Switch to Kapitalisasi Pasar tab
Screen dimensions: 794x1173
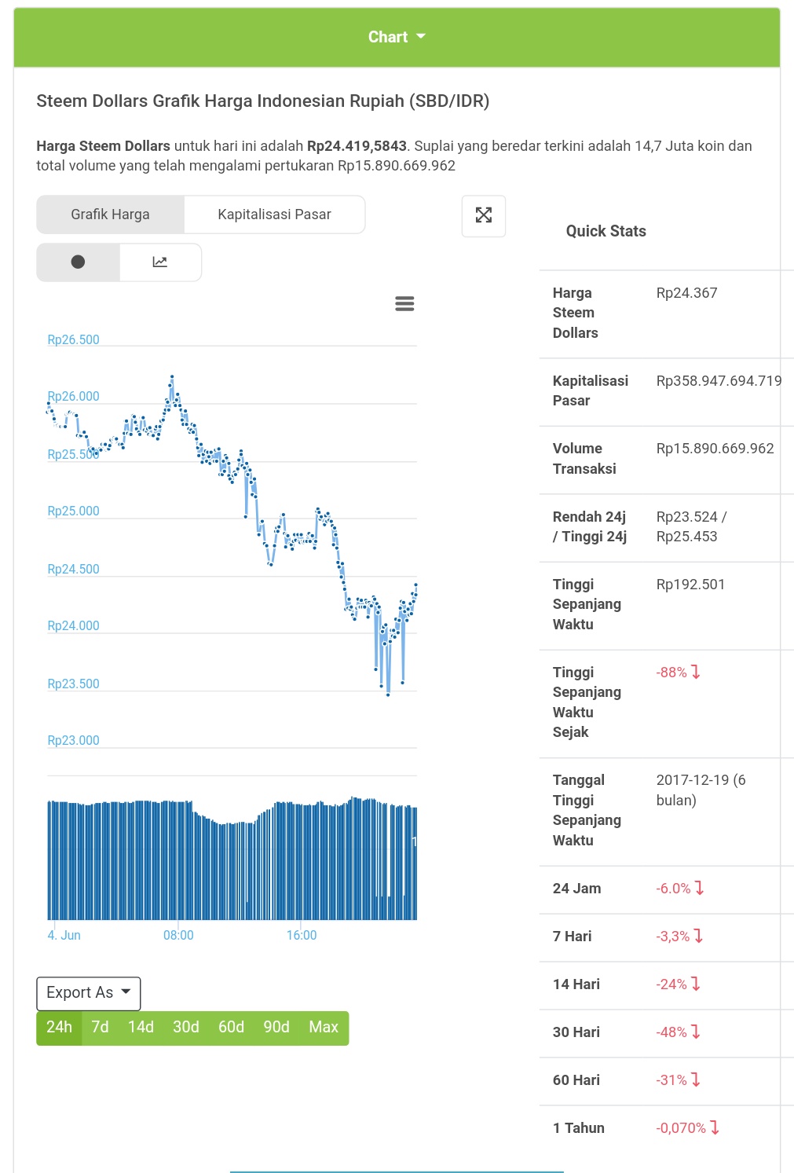click(274, 214)
